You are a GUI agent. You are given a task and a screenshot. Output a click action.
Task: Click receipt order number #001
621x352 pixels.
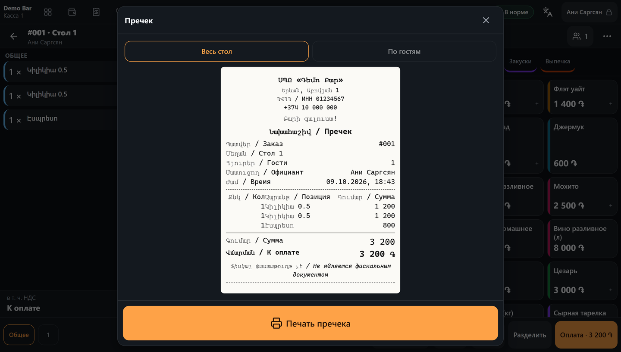pyautogui.click(x=386, y=144)
